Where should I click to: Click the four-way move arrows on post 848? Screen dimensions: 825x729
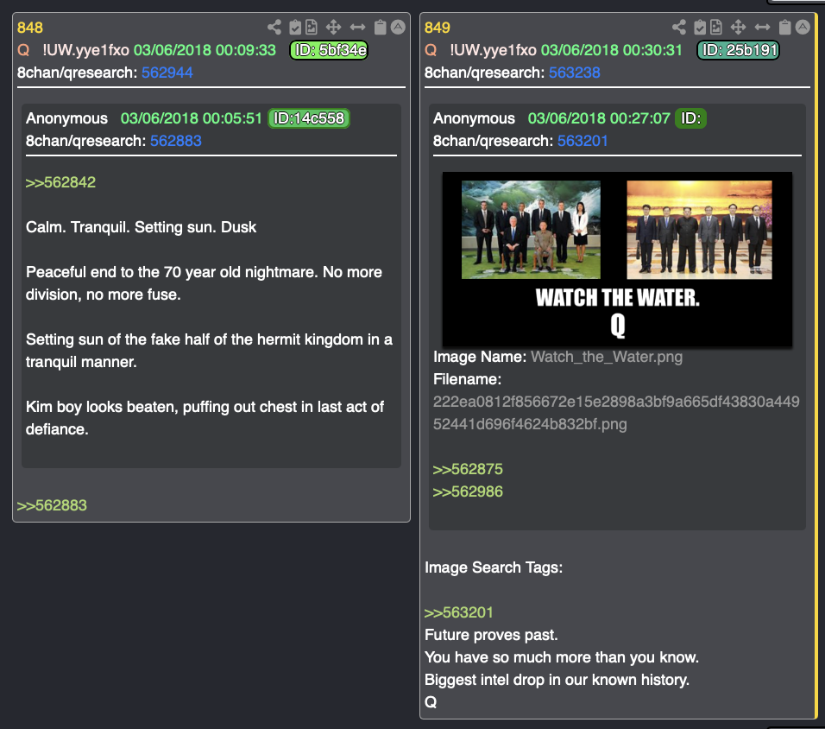(334, 27)
